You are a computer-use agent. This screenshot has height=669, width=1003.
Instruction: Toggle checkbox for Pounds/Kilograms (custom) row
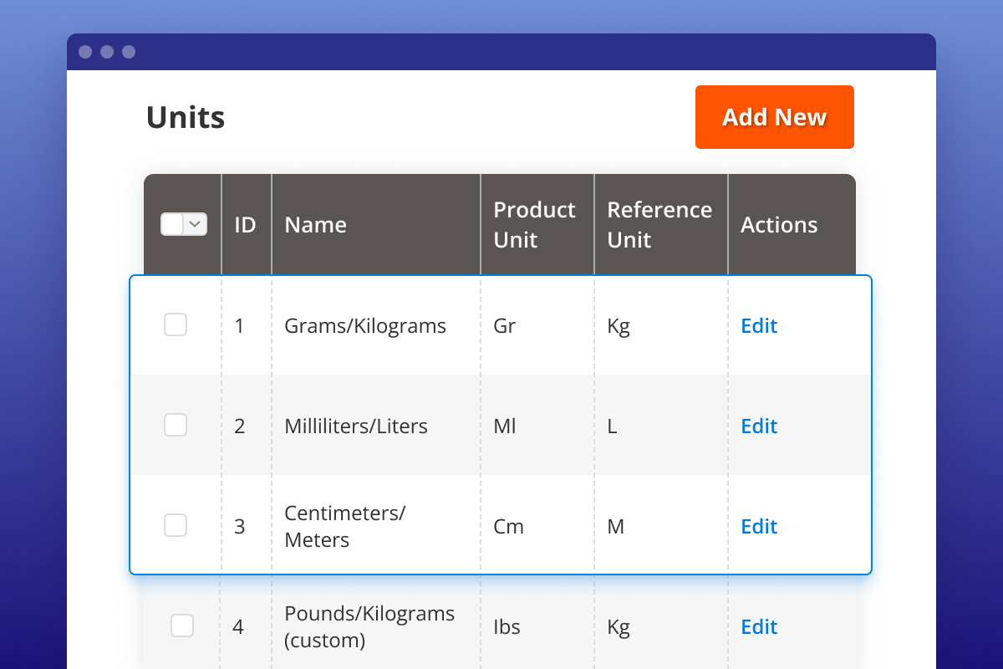[x=182, y=626]
